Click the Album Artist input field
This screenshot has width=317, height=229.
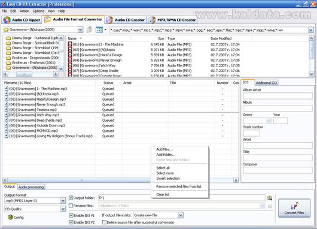(278, 96)
